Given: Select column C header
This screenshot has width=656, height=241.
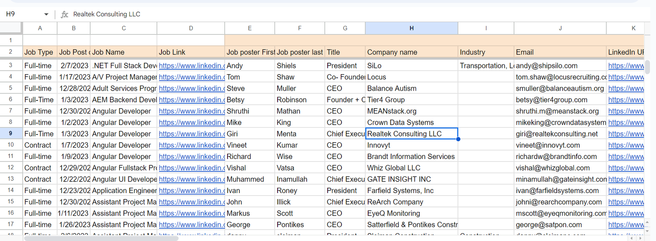Looking at the screenshot, I should coord(123,28).
